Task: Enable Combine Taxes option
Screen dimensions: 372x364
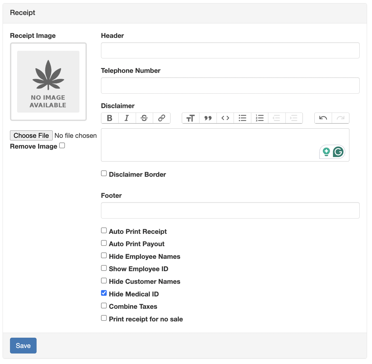Action: coord(104,305)
